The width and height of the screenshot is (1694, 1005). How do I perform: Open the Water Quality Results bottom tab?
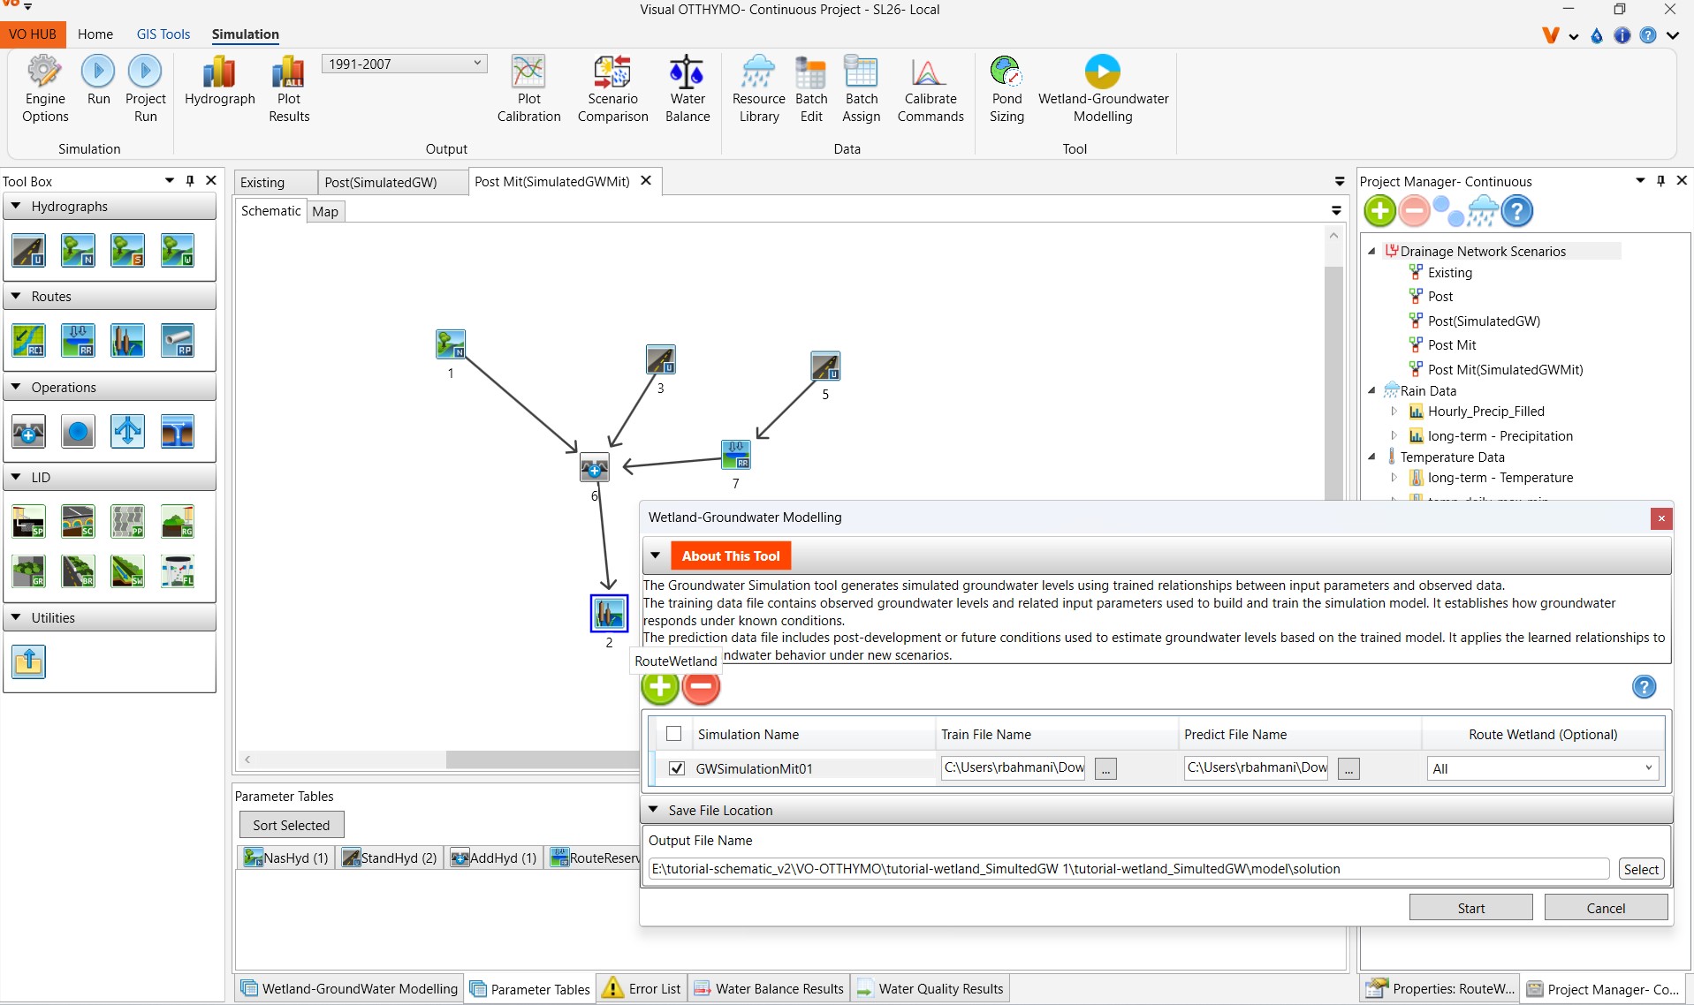click(x=931, y=988)
